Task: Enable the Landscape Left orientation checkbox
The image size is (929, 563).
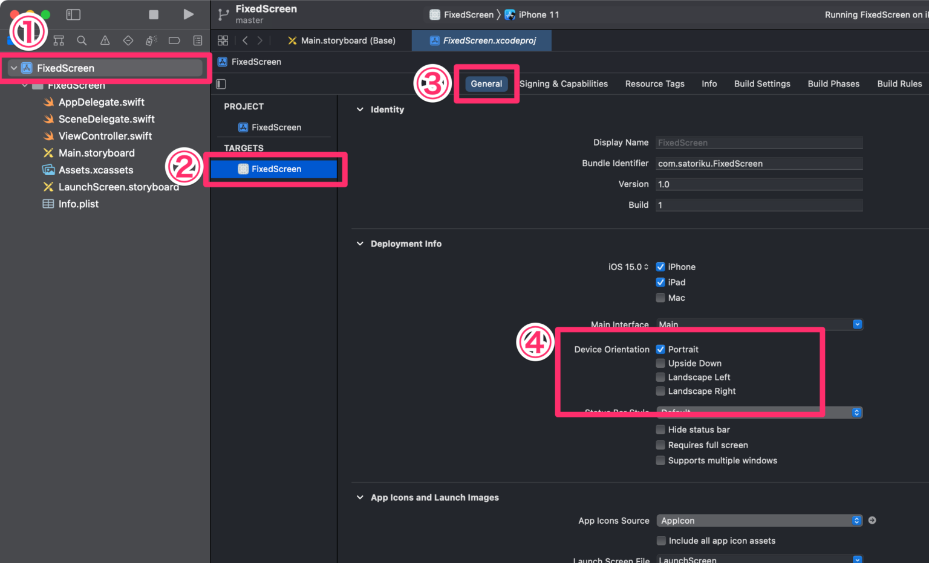Action: coord(660,377)
